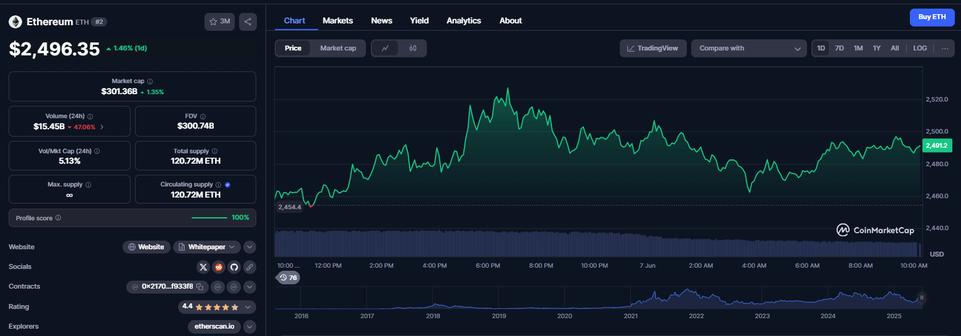This screenshot has width=961, height=336.
Task: Open the Volume (24h) info icon
Action: tap(91, 116)
